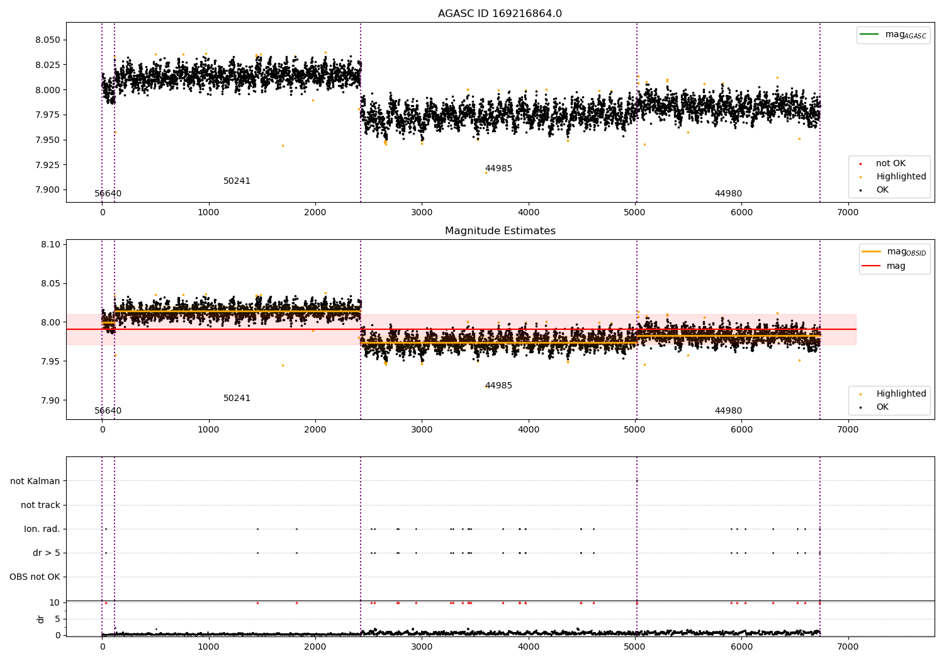Click label 50241 in the Magnitude Estimates plot
Viewport: 944px width, 661px height.
pyautogui.click(x=237, y=398)
